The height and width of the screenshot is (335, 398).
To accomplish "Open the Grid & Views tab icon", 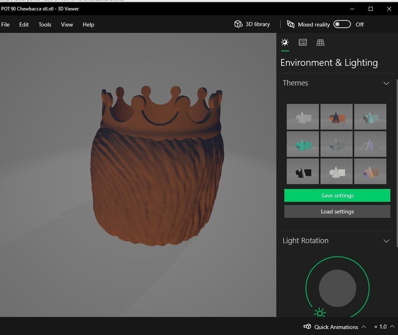I will [x=320, y=43].
